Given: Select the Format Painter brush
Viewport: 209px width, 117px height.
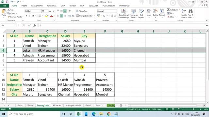Looking at the screenshot, I should click(x=9, y=17).
